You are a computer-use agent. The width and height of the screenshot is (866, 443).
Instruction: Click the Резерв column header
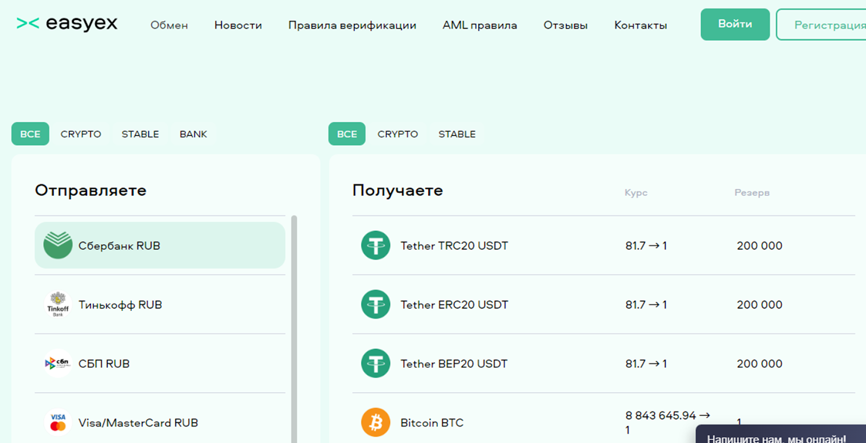click(x=752, y=193)
